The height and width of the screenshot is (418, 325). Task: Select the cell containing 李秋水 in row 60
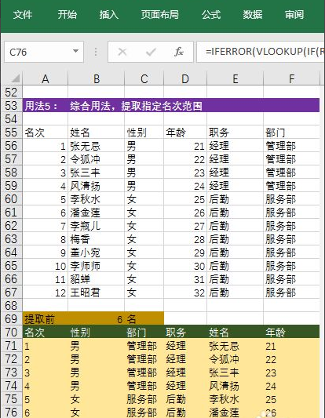pos(96,199)
